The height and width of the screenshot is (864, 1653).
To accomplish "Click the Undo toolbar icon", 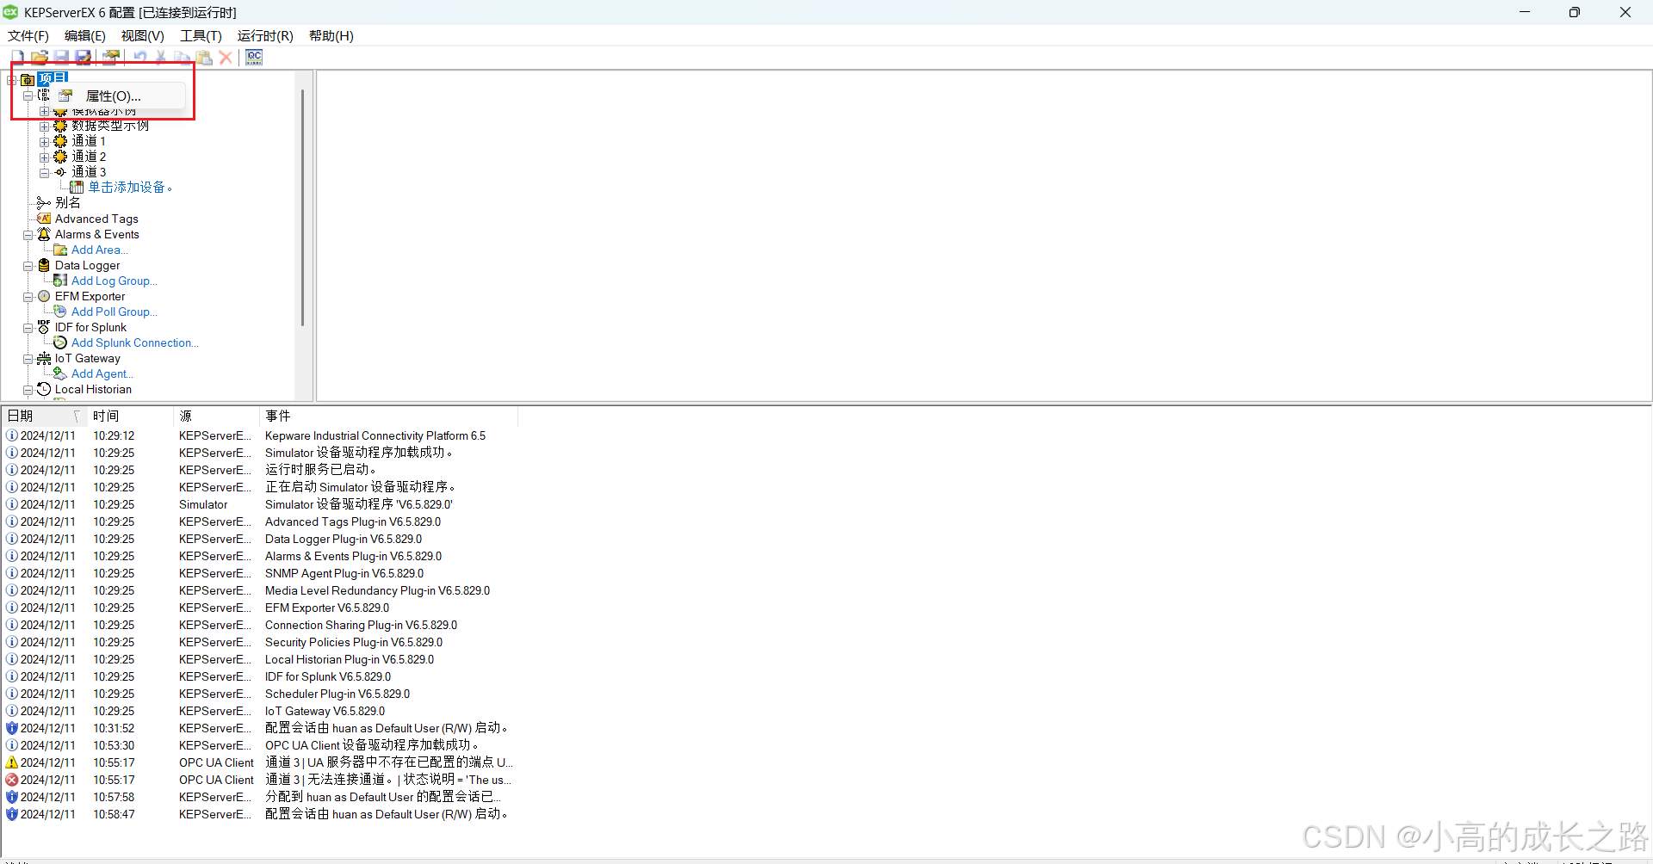I will point(139,57).
